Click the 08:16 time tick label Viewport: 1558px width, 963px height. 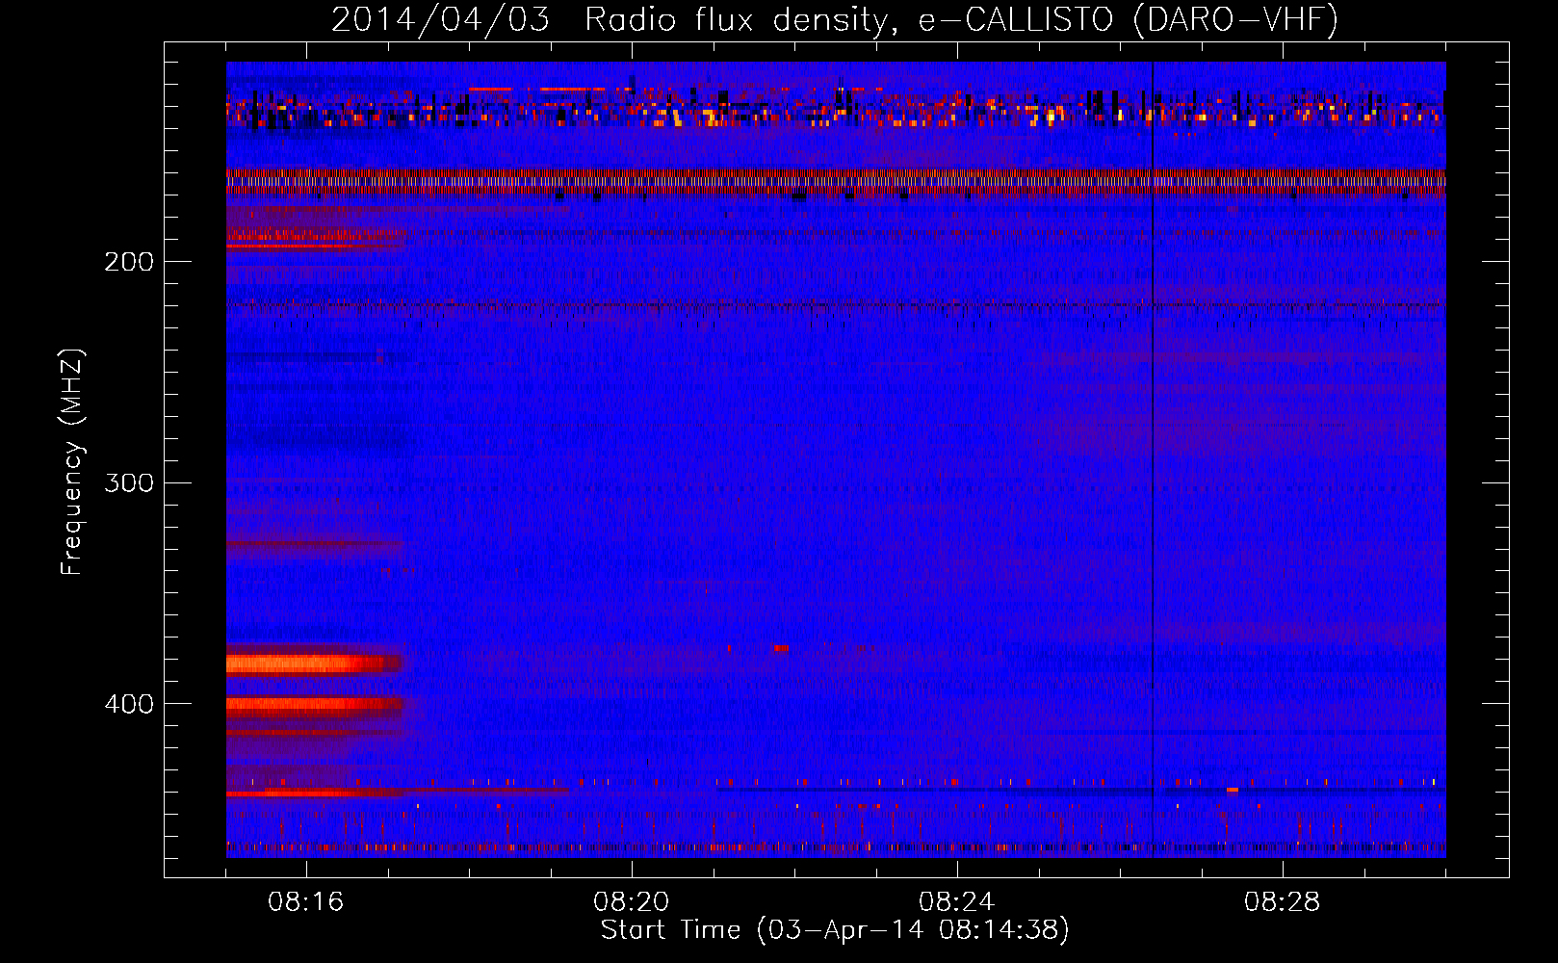[x=306, y=902]
